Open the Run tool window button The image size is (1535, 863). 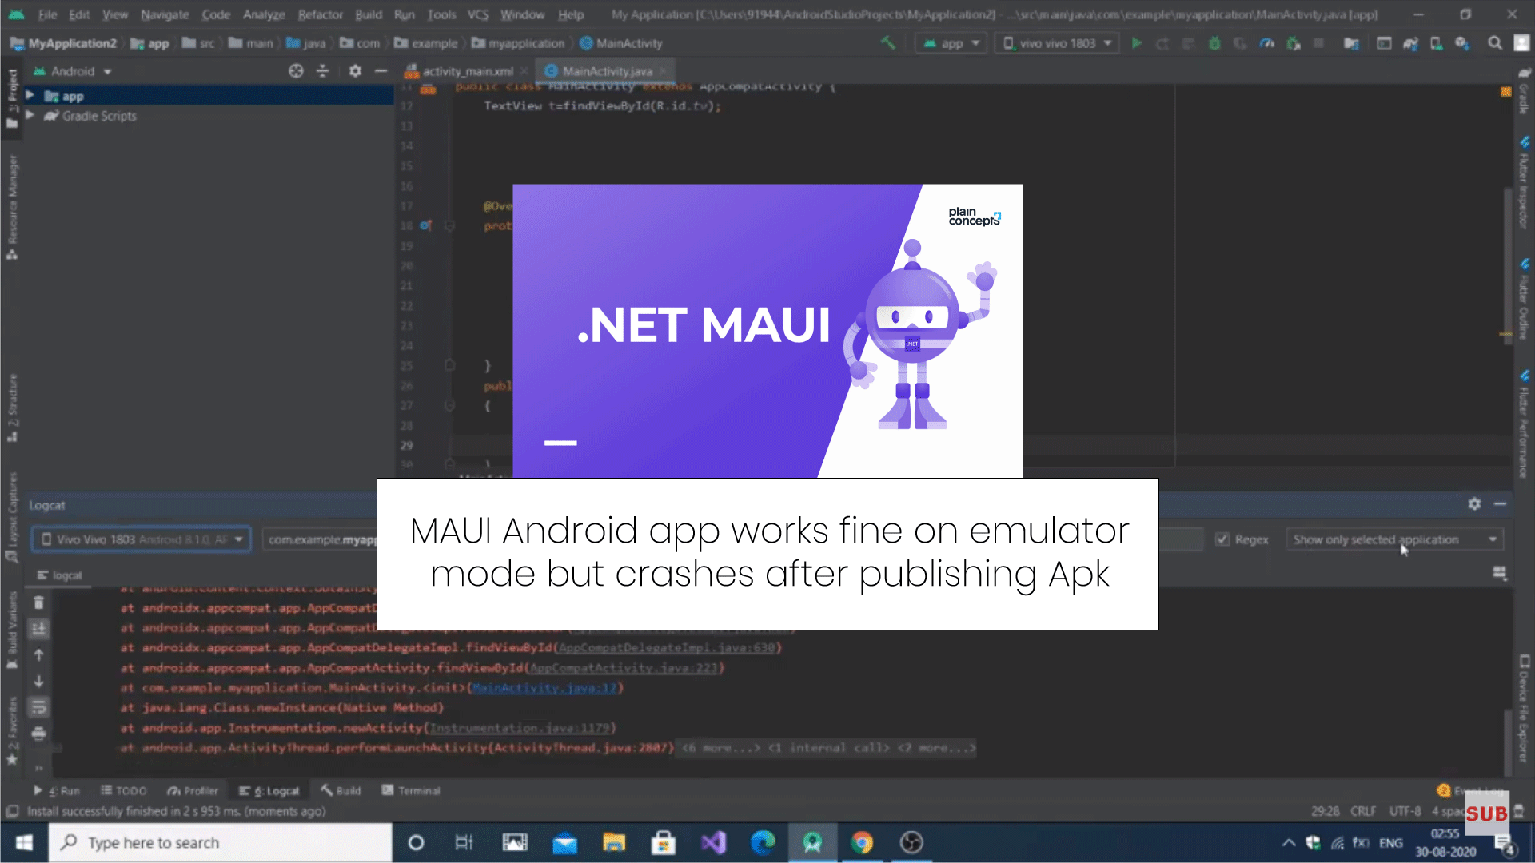[57, 791]
